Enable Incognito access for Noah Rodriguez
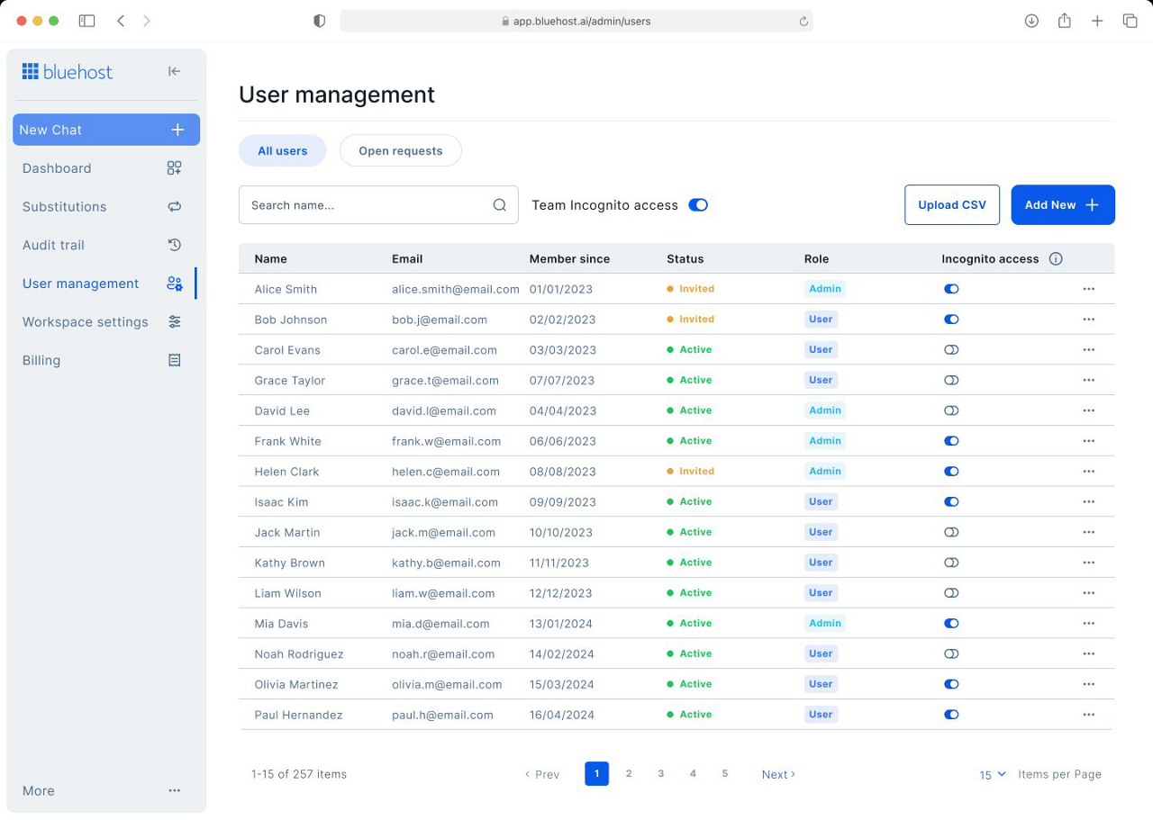The width and height of the screenshot is (1153, 820). [951, 653]
